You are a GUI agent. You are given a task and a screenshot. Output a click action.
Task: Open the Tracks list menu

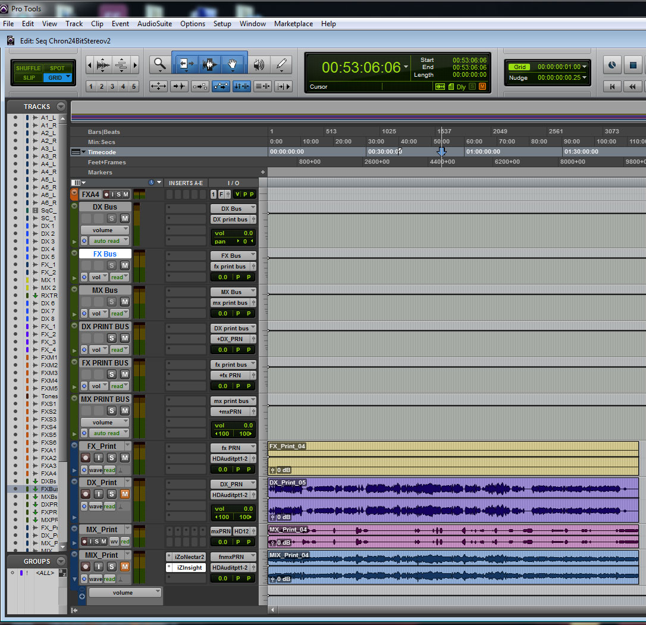pos(61,107)
